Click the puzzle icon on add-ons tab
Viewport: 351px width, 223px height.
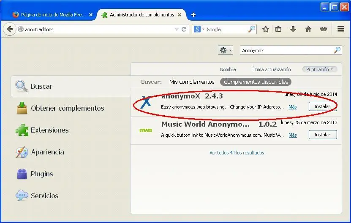click(x=104, y=15)
